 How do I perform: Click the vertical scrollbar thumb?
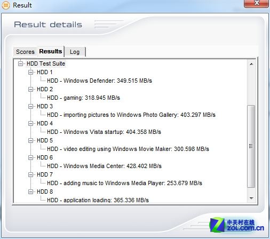point(251,146)
